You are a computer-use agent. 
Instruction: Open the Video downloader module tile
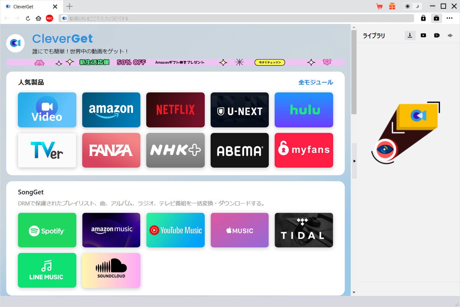(47, 110)
